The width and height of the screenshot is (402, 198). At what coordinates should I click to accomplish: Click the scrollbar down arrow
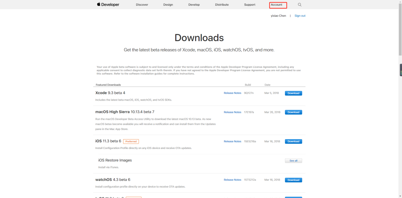pyautogui.click(x=400, y=196)
